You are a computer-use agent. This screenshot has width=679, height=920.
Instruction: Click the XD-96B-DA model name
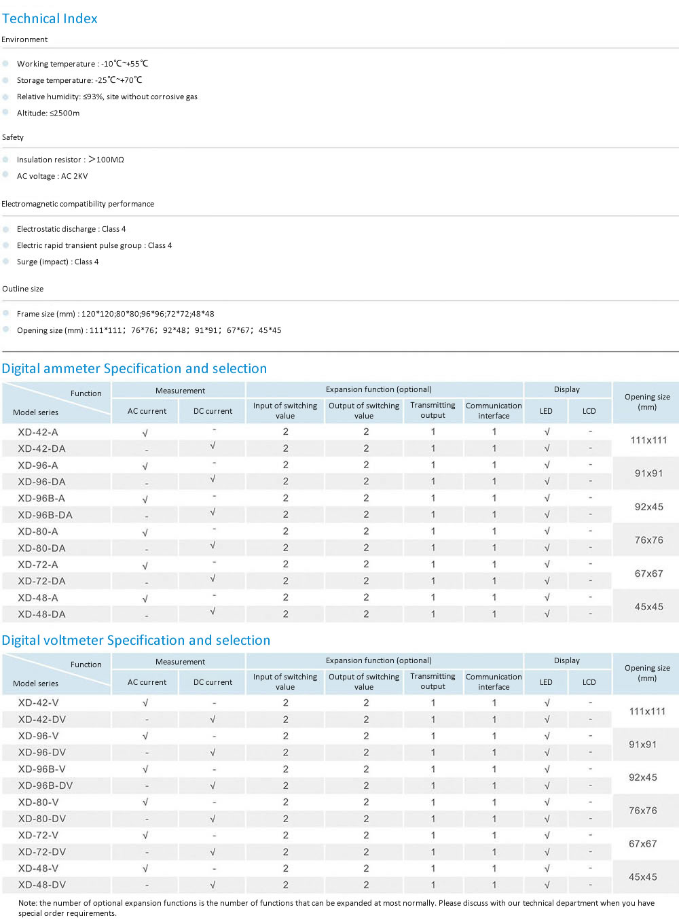(x=45, y=515)
